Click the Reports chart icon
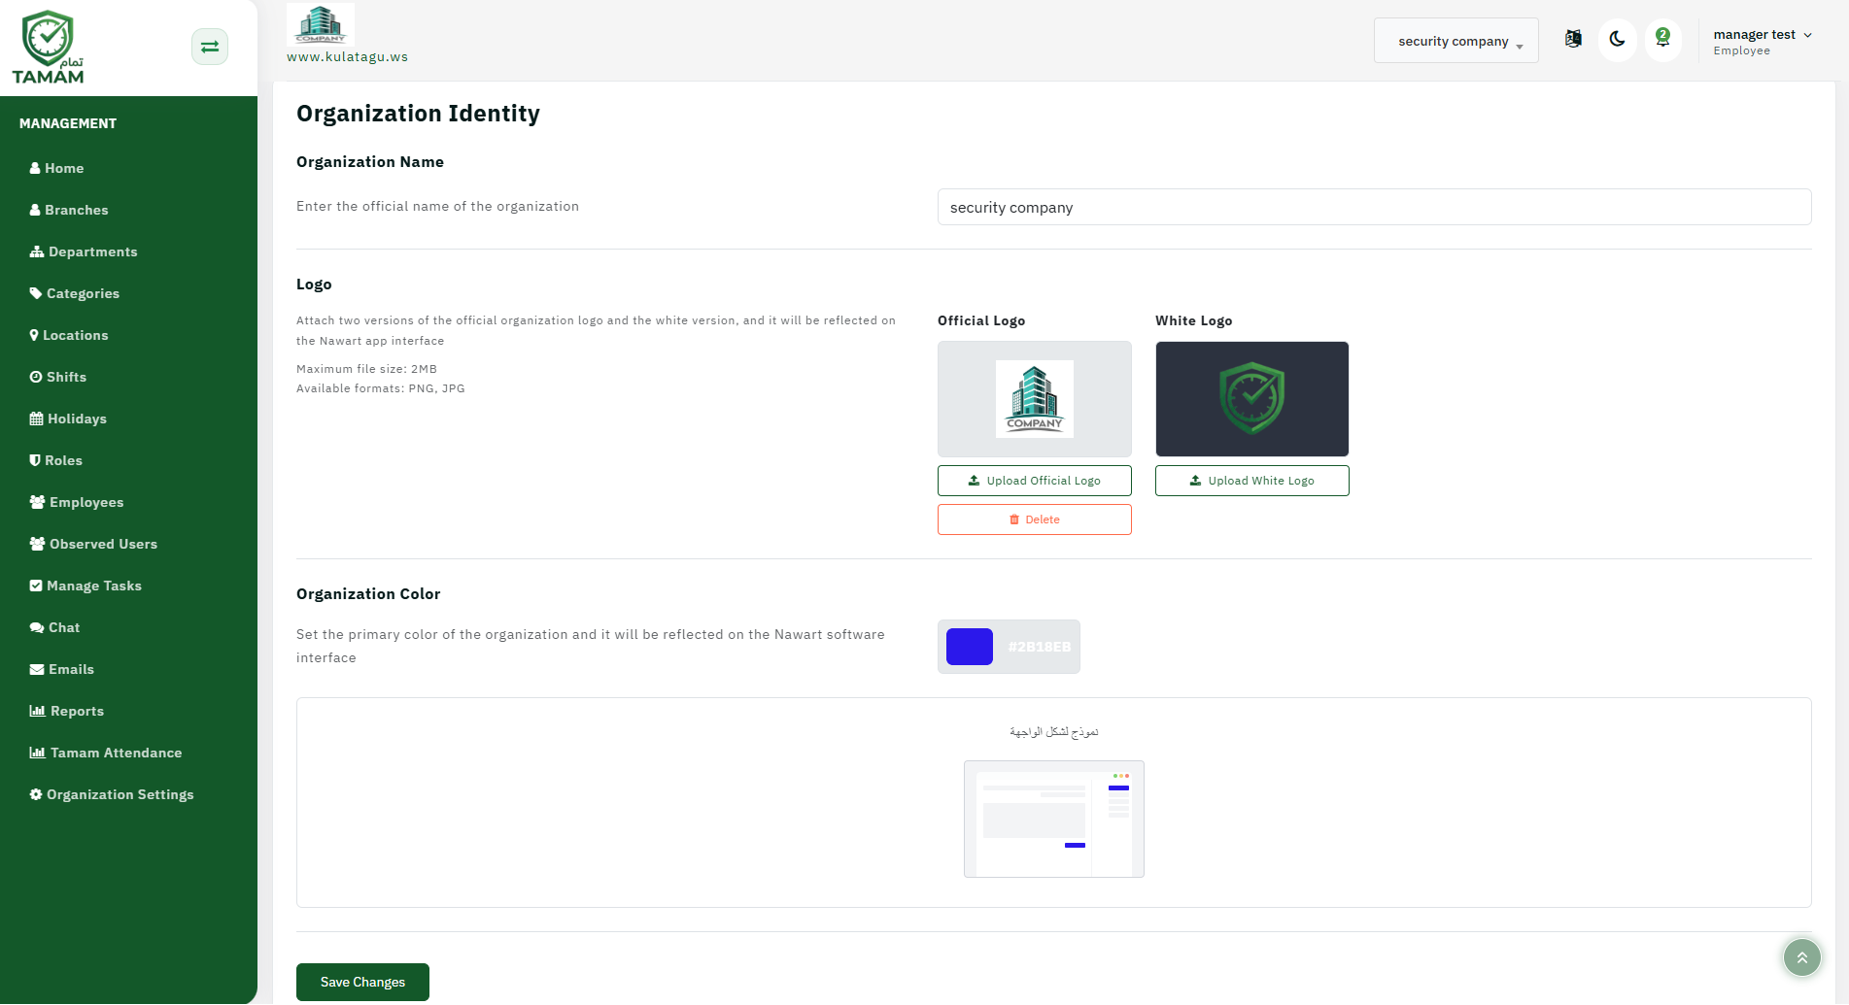1849x1005 pixels. pyautogui.click(x=38, y=711)
